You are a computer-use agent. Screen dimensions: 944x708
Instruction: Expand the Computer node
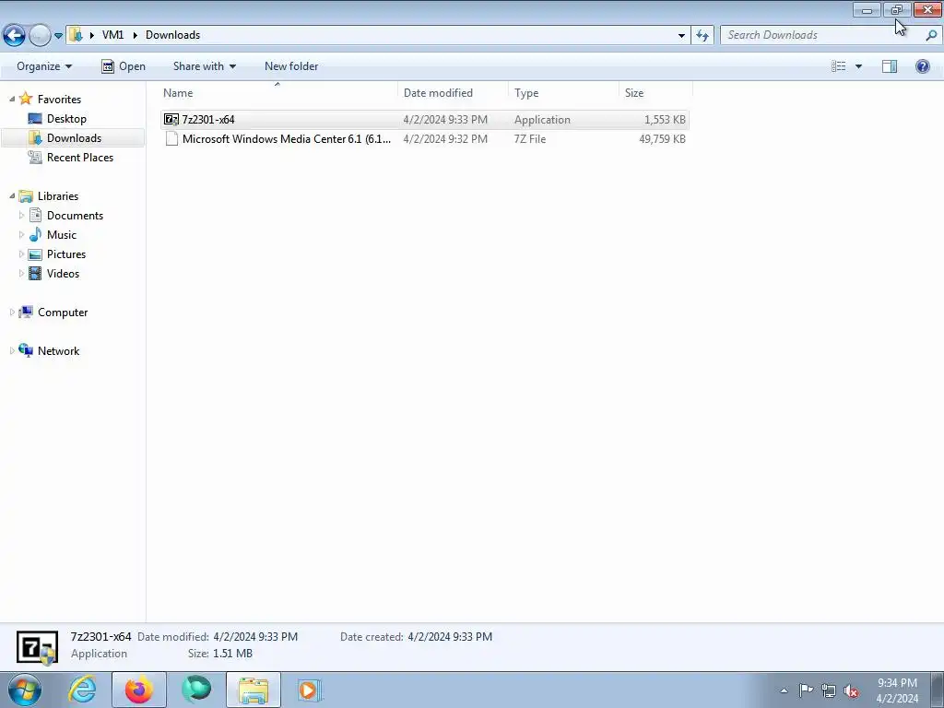[x=12, y=312]
